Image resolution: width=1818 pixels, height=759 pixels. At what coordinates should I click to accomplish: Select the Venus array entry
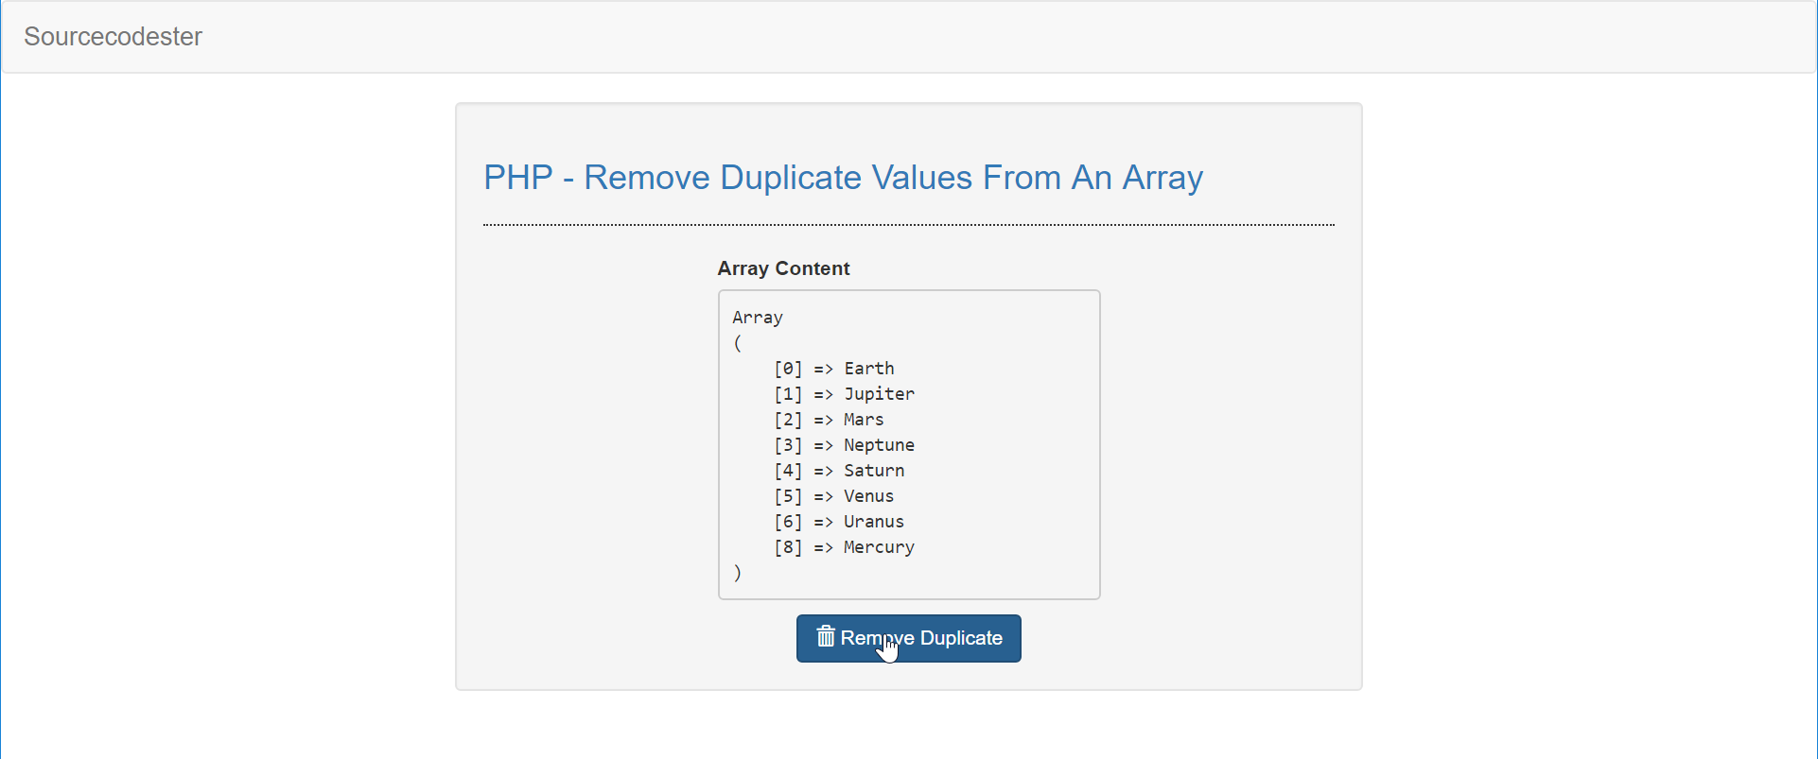tap(833, 496)
